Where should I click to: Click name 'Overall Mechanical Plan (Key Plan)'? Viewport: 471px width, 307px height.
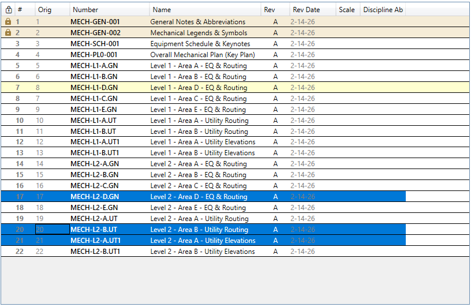click(x=203, y=55)
